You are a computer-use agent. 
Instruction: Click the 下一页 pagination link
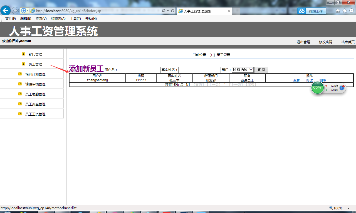click(x=236, y=85)
